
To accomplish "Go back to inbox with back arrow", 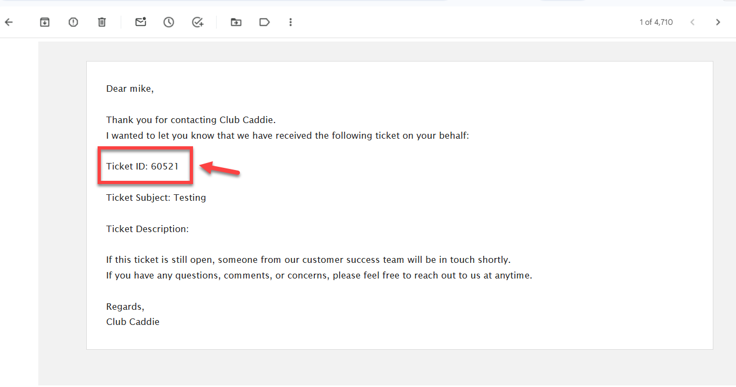I will [x=9, y=22].
